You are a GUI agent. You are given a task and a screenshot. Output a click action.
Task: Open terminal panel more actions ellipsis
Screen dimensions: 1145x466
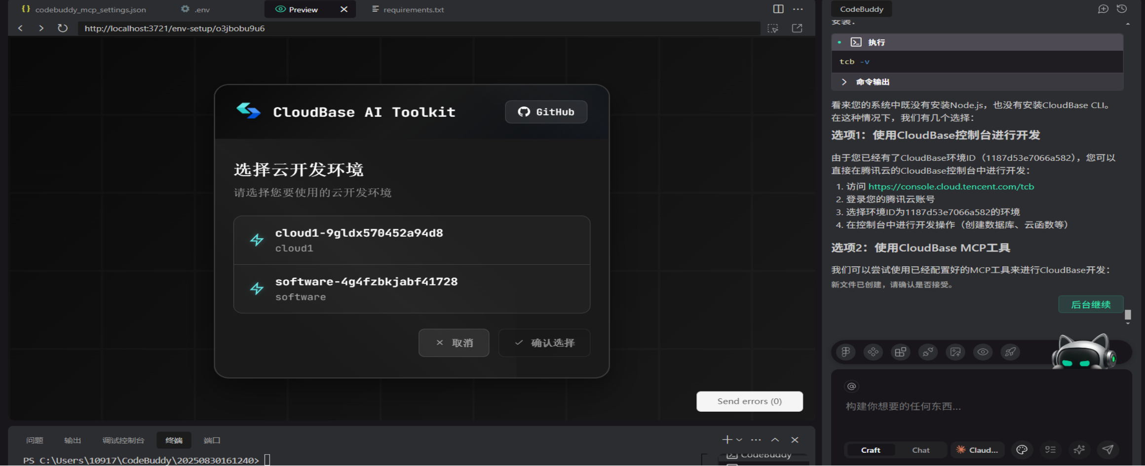click(756, 439)
